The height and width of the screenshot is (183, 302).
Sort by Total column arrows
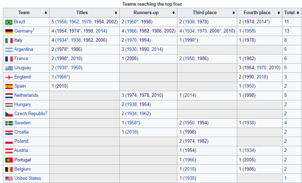click(298, 13)
